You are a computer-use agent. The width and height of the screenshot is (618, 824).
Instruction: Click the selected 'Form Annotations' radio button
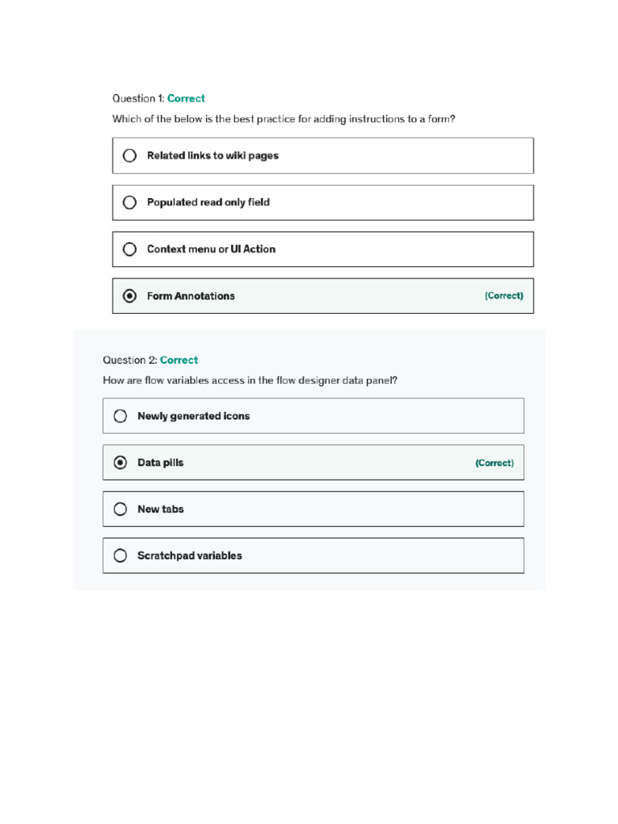tap(130, 296)
